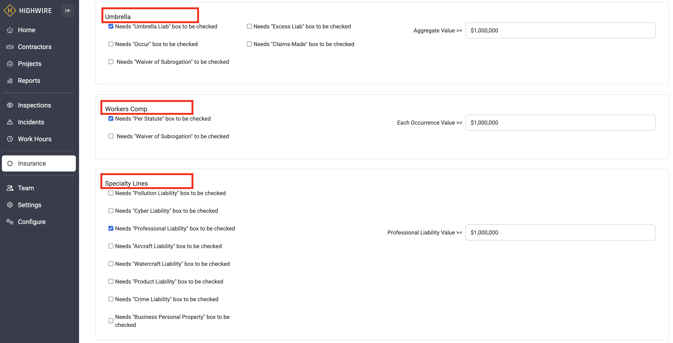Screen dimensions: 673x343
Task: Click the Configure gears icon
Action: coord(10,222)
